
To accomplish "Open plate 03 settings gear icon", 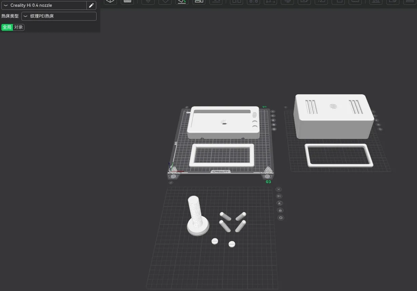I will (x=281, y=218).
